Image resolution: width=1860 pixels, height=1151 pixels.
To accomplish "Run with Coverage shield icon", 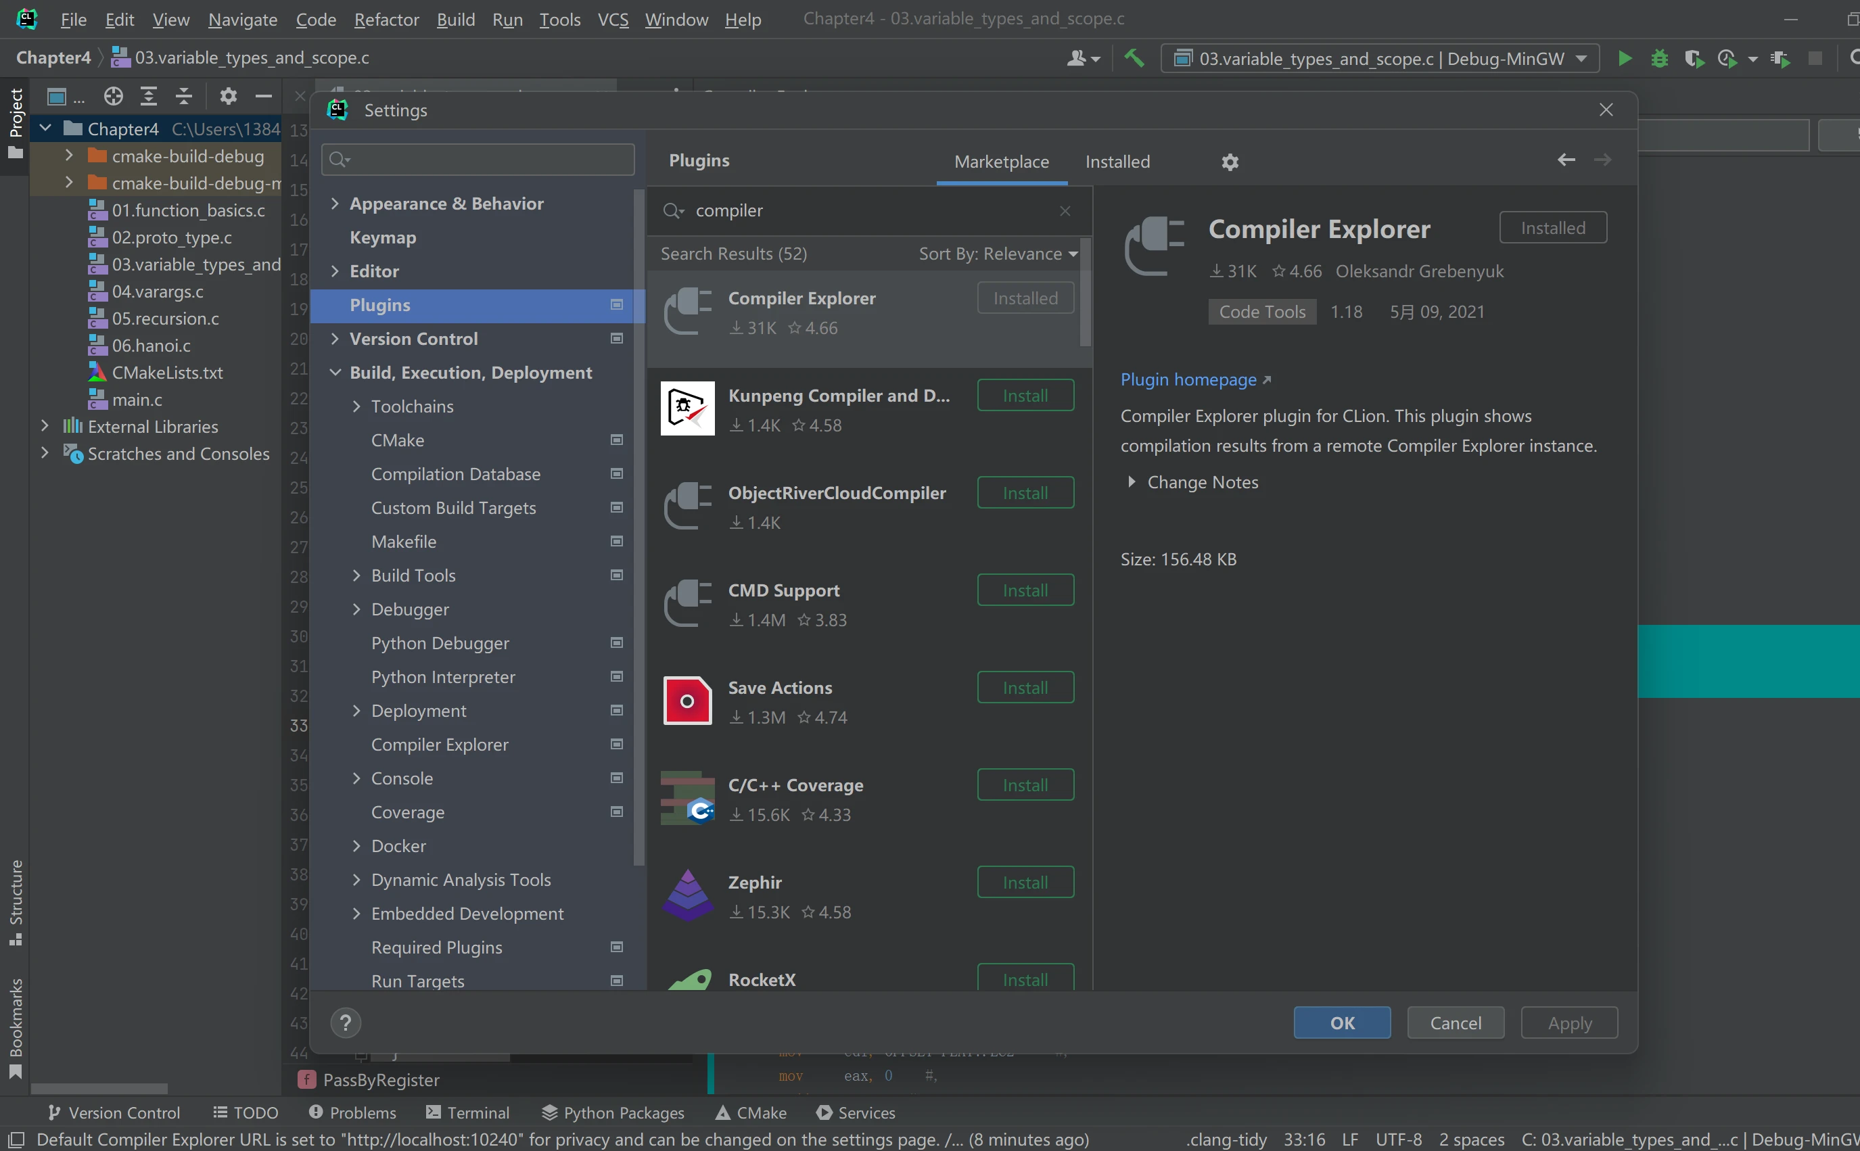I will point(1694,59).
